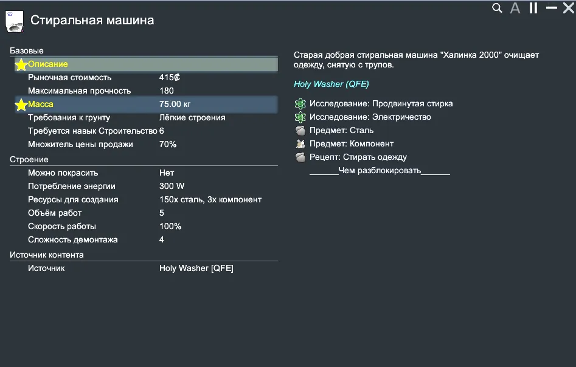The width and height of the screenshot is (576, 367).
Task: Click atom icon for Электричество research
Action: [300, 117]
